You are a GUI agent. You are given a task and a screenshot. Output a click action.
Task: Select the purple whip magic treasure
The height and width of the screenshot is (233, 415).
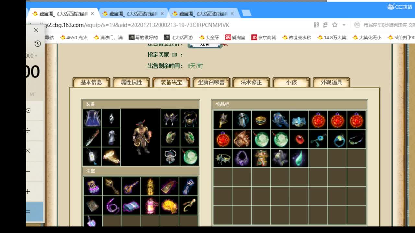pos(112,205)
